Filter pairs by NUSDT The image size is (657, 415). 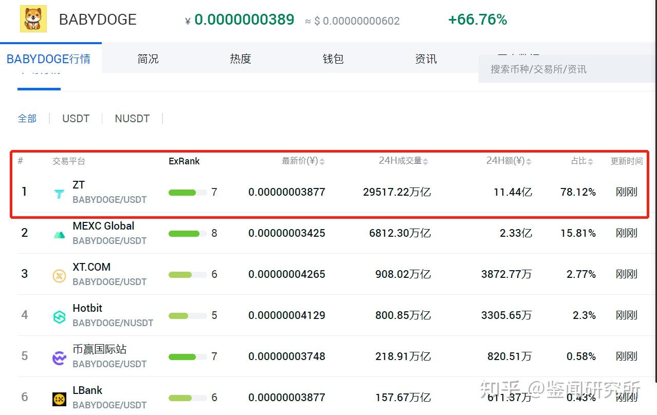pyautogui.click(x=132, y=118)
